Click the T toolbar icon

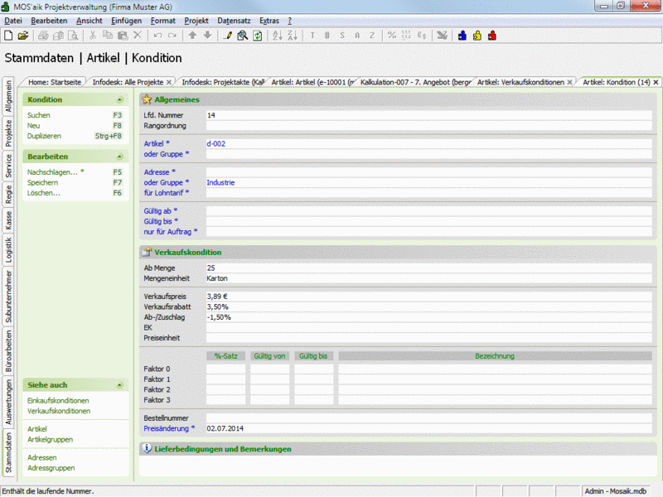tap(312, 36)
